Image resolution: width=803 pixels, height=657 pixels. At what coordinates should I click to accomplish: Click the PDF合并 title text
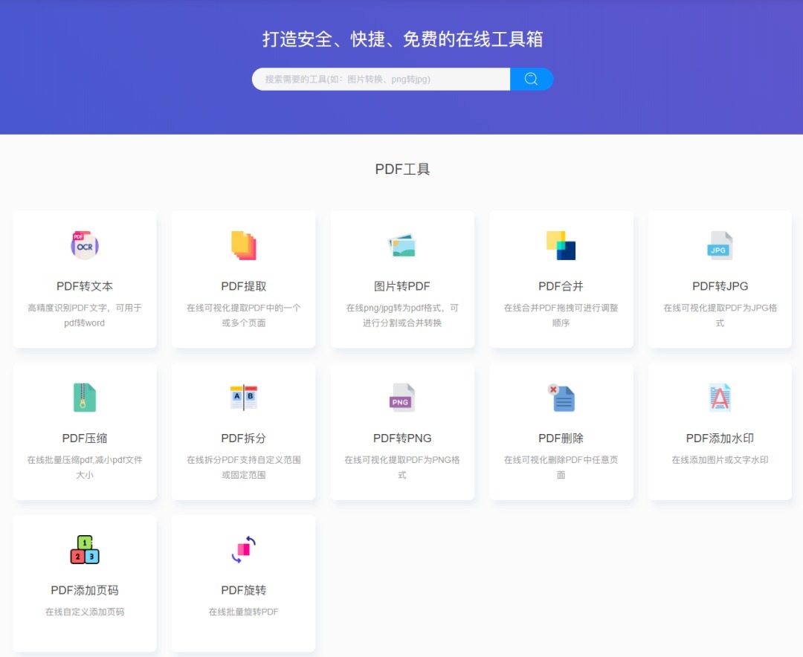pyautogui.click(x=561, y=286)
